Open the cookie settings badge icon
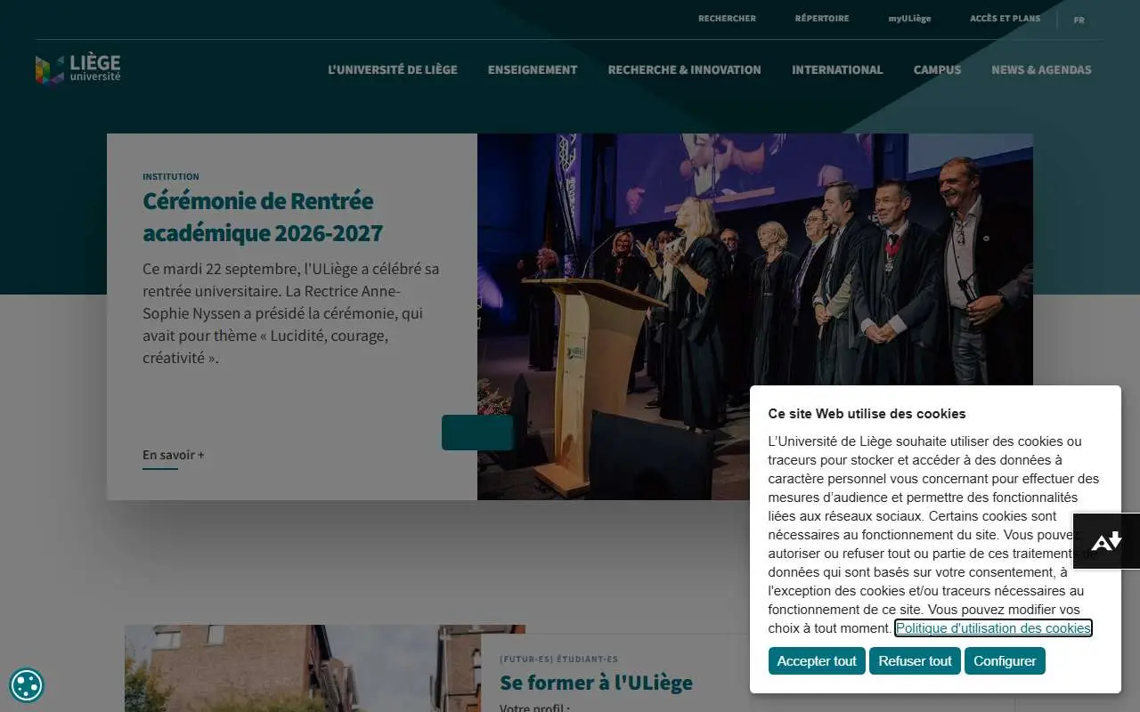 (27, 685)
